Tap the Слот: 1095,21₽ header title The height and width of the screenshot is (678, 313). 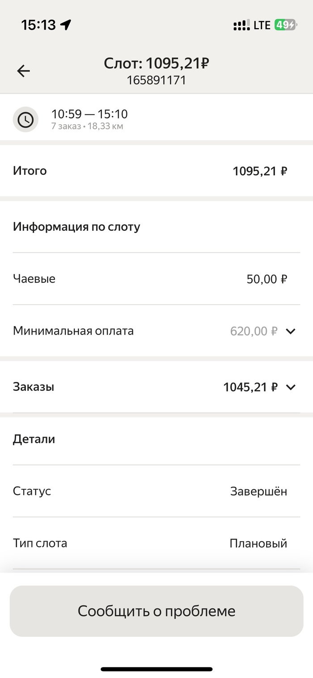(x=156, y=64)
